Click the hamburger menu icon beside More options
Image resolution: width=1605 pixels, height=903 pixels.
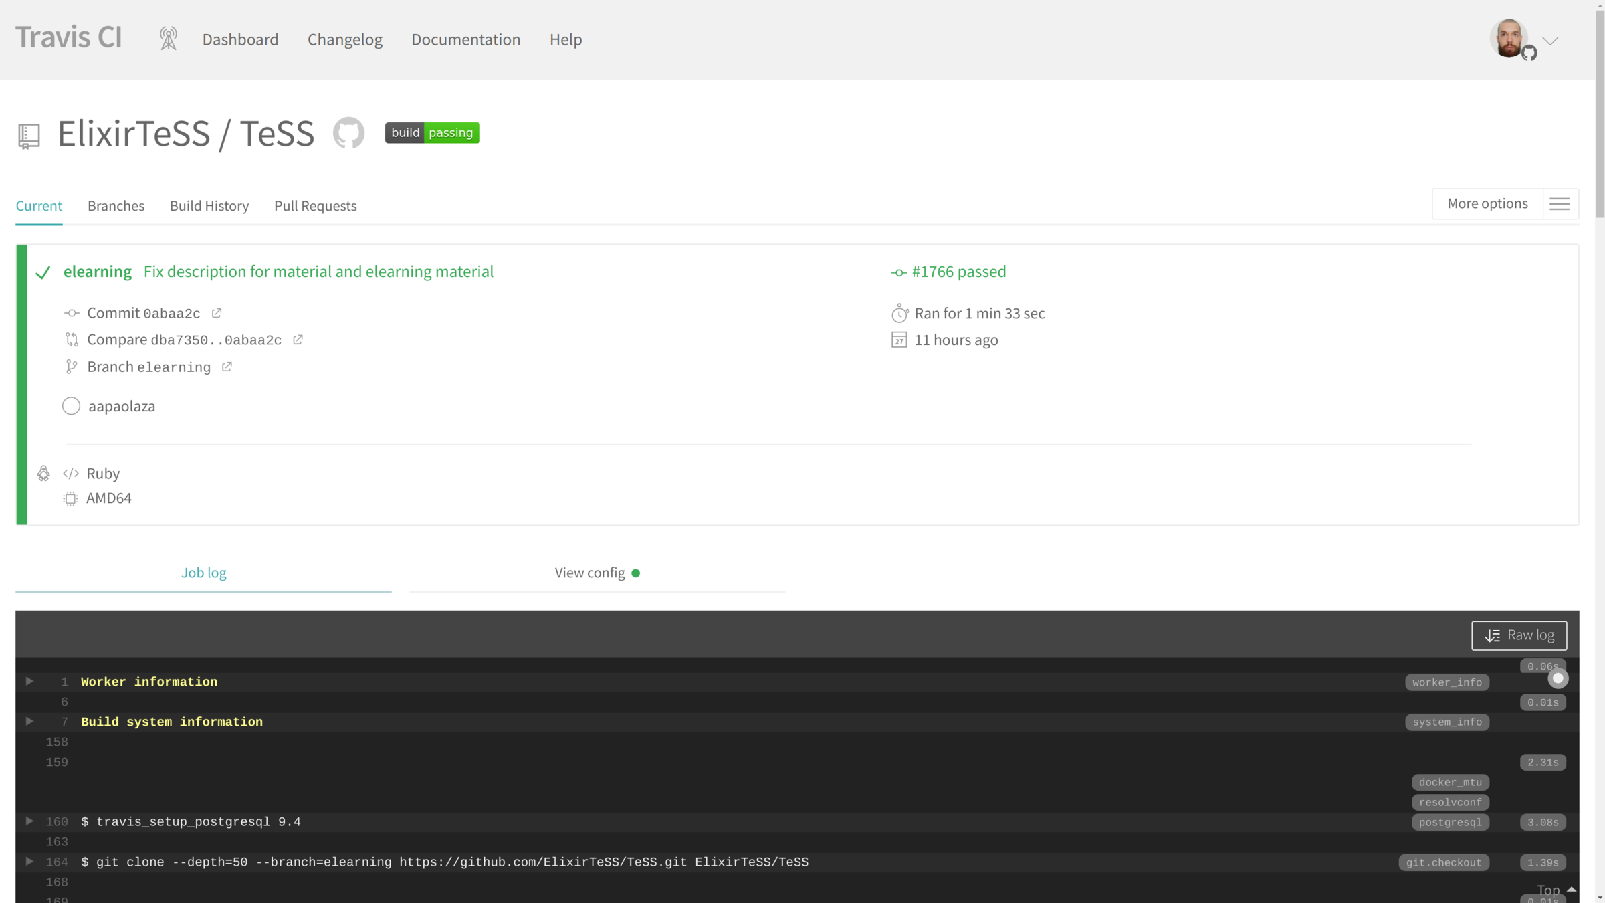pyautogui.click(x=1560, y=204)
